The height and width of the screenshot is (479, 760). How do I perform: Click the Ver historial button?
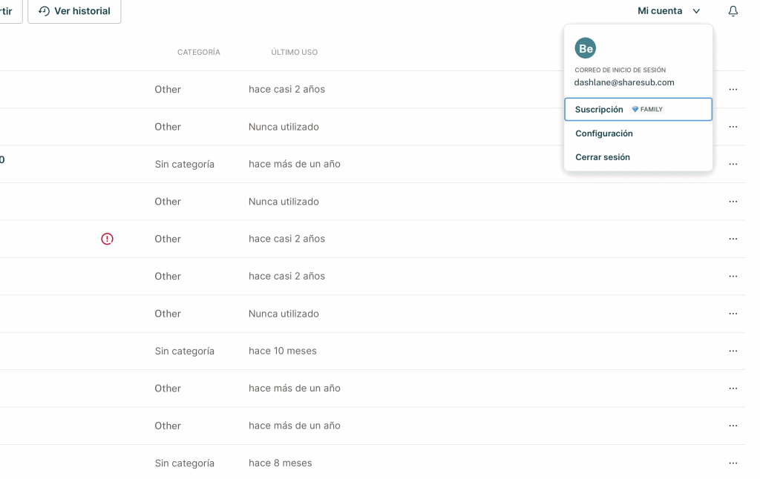point(74,11)
